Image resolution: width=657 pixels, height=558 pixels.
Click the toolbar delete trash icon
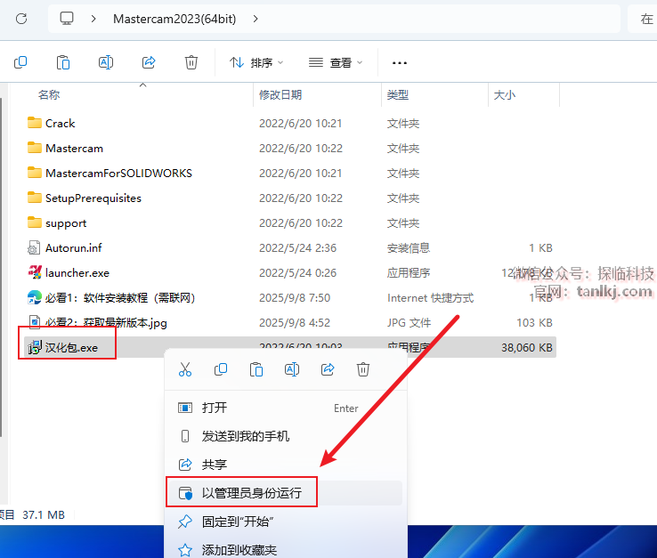point(191,62)
